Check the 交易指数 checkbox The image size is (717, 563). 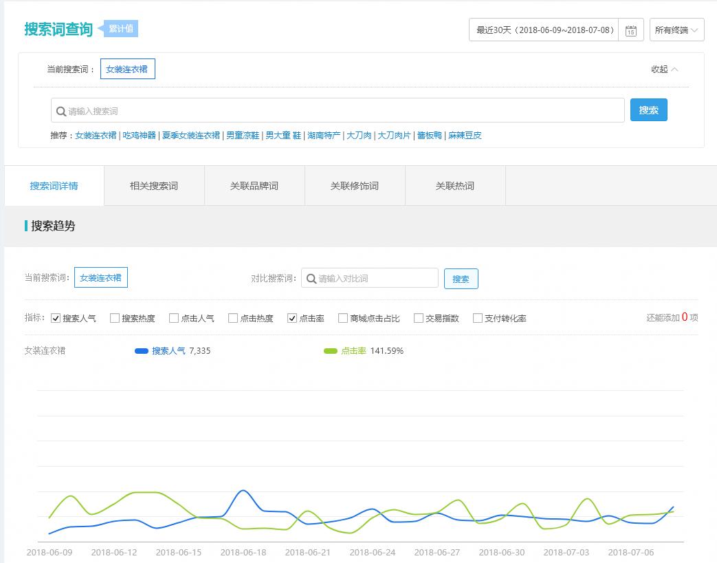pos(419,317)
